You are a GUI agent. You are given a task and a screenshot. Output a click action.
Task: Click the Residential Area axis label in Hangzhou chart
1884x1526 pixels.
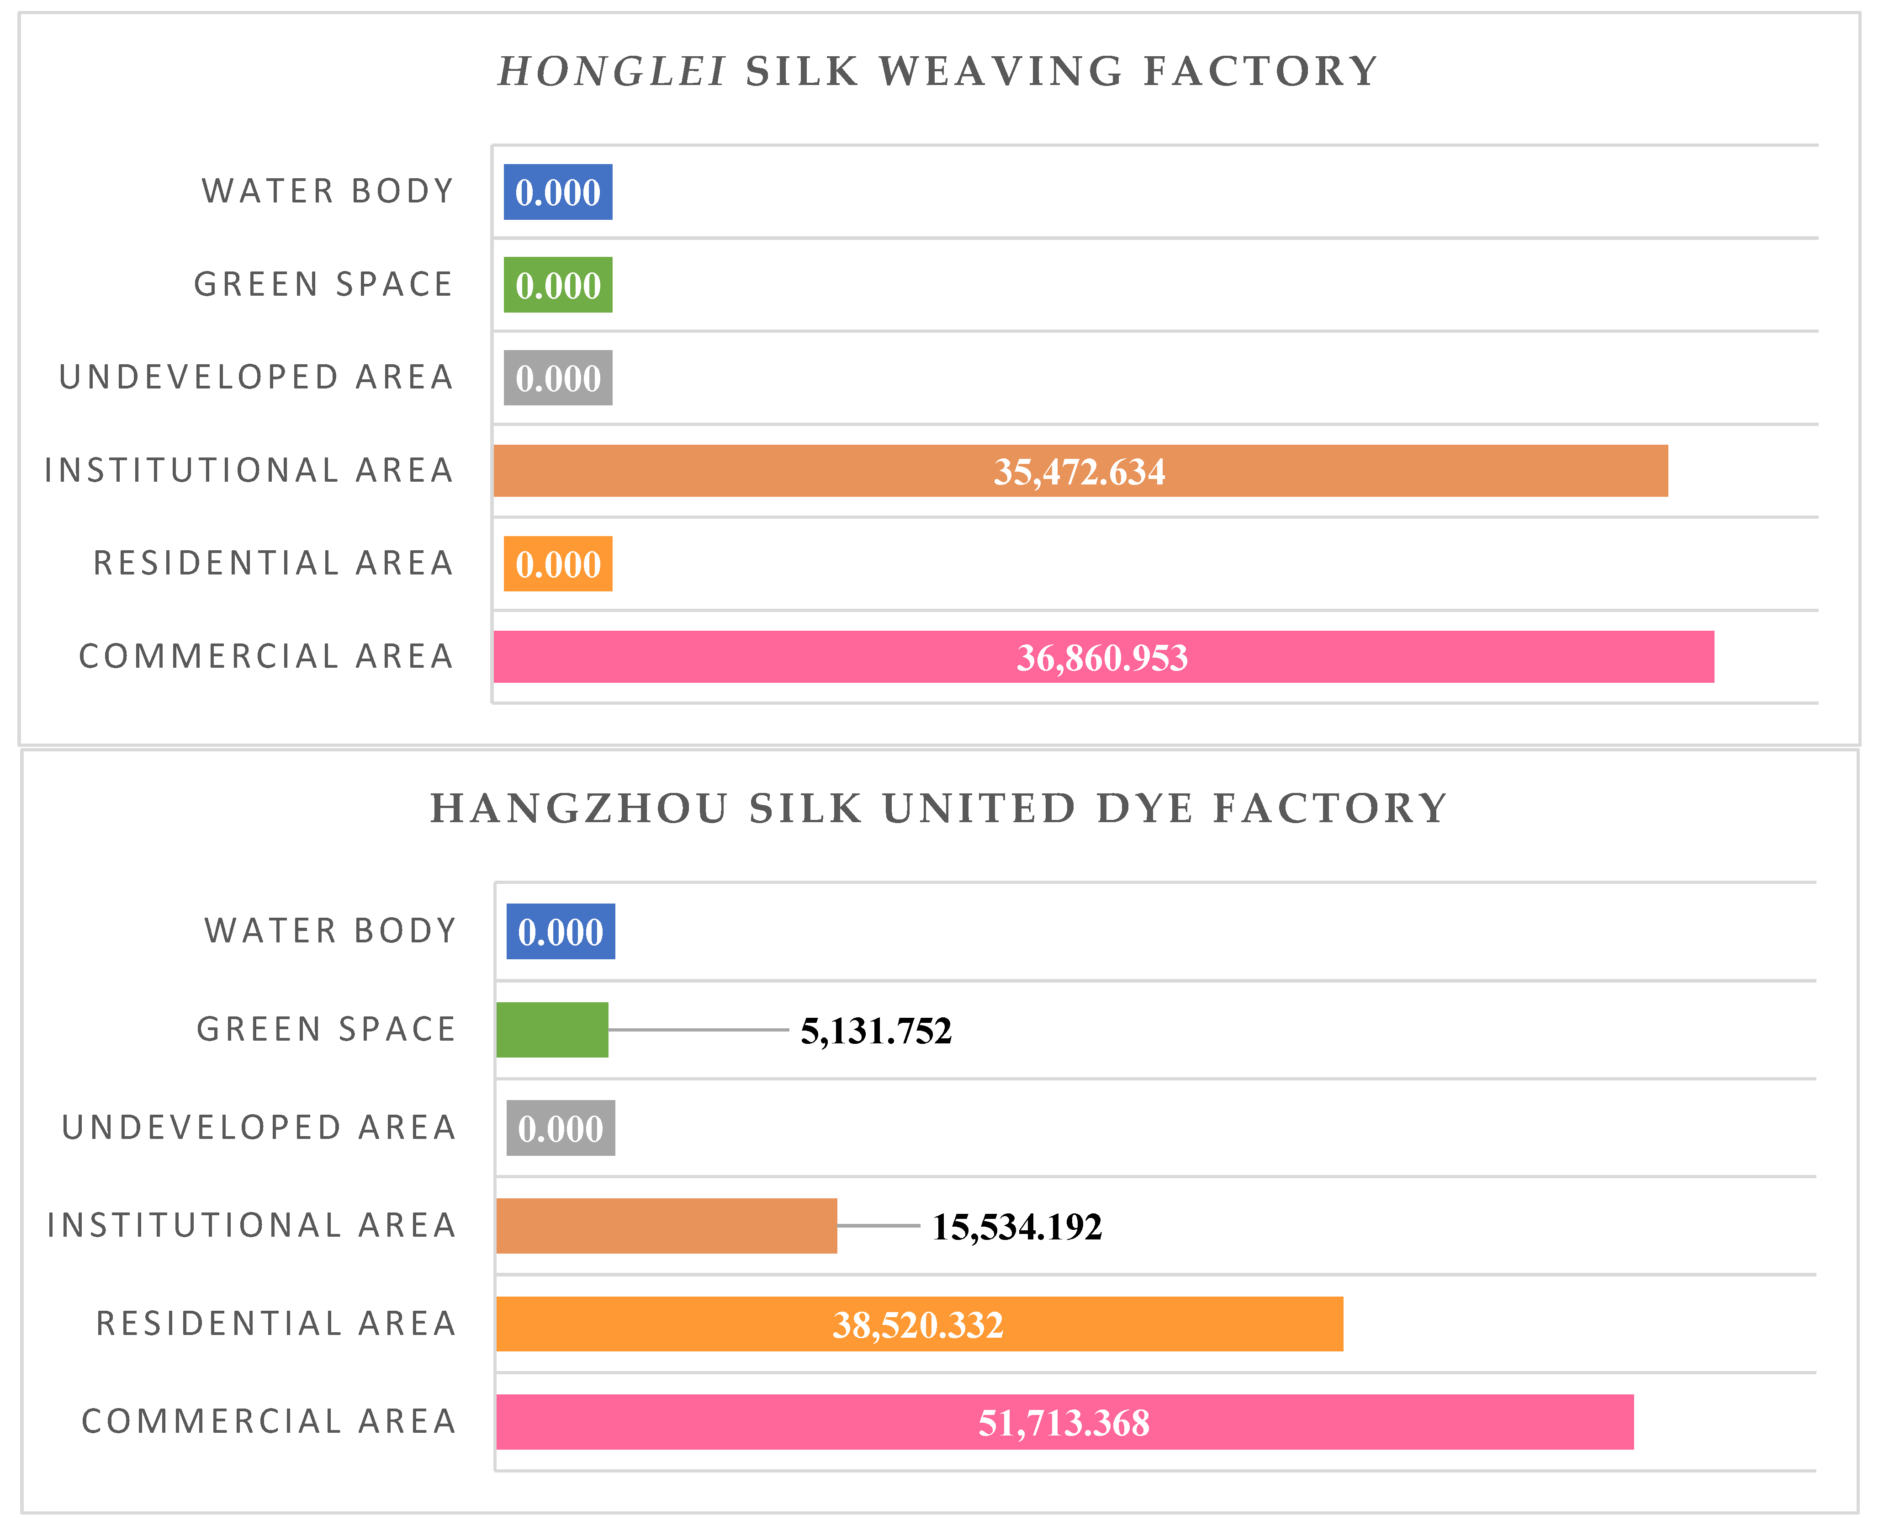point(276,1324)
